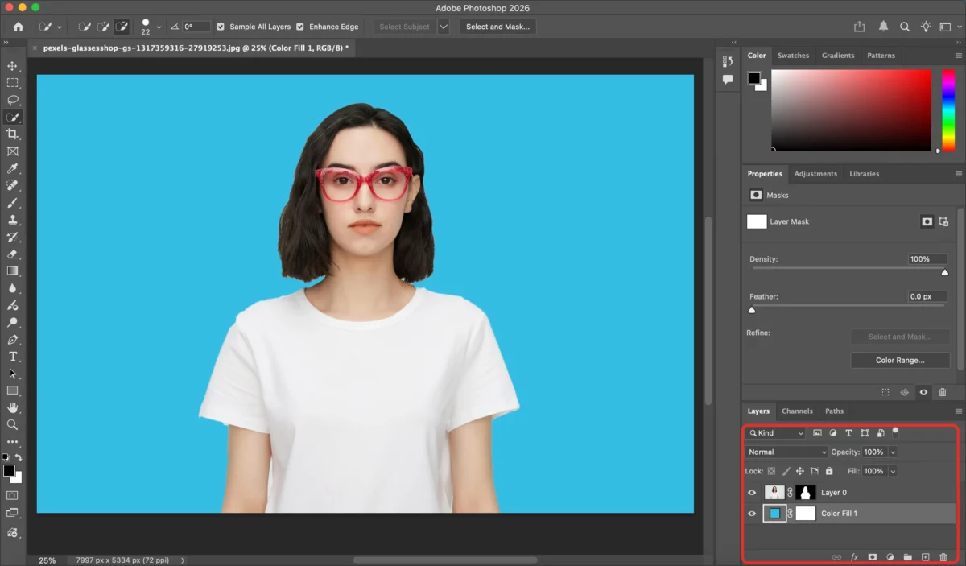Open the Kind filter dropdown
Screen dimensions: 966x566
[776, 433]
